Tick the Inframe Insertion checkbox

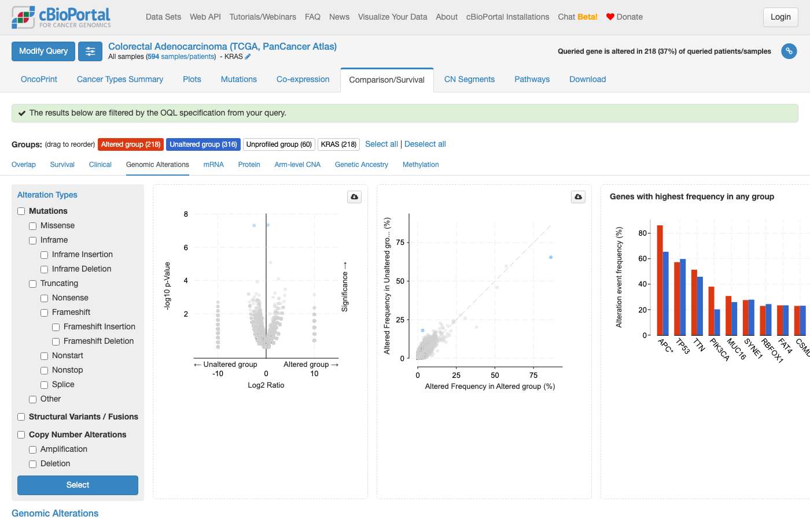(45, 255)
